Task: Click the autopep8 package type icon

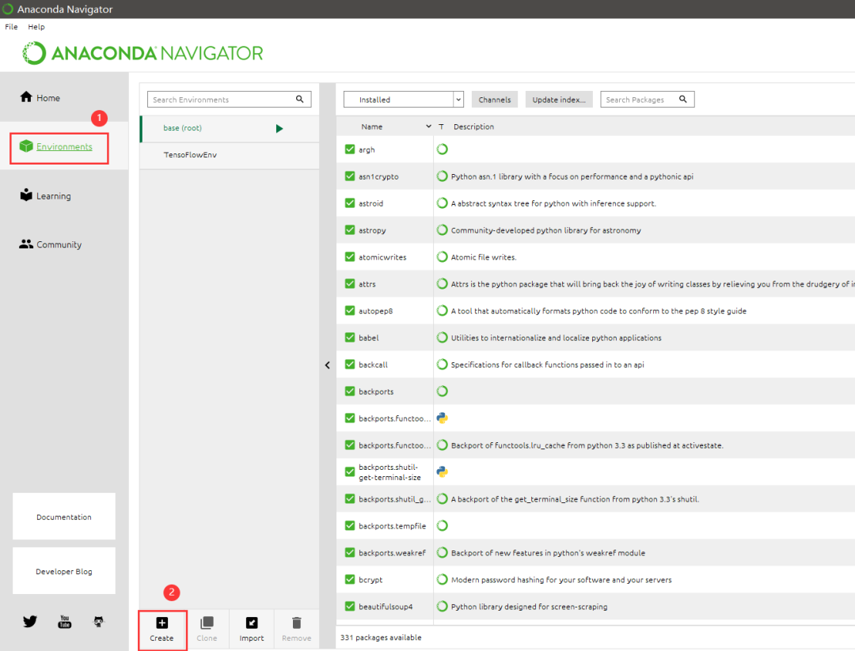Action: 443,311
